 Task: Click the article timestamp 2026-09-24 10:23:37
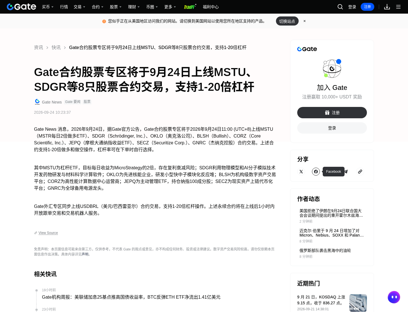52,112
